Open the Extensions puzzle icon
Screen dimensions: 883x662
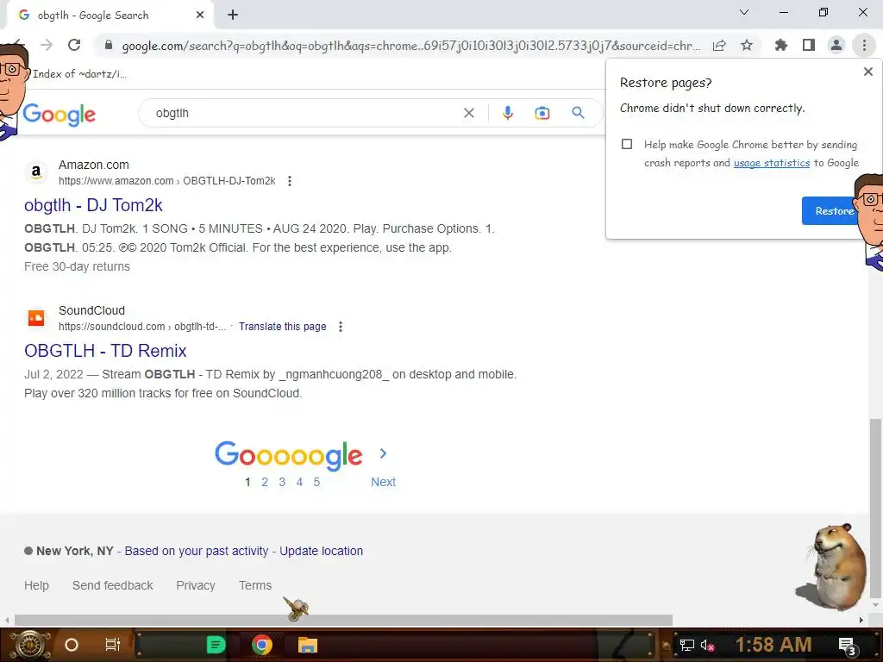click(780, 45)
